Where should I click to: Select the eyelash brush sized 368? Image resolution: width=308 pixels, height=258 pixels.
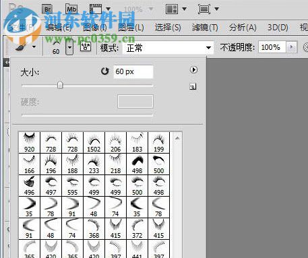point(94,229)
